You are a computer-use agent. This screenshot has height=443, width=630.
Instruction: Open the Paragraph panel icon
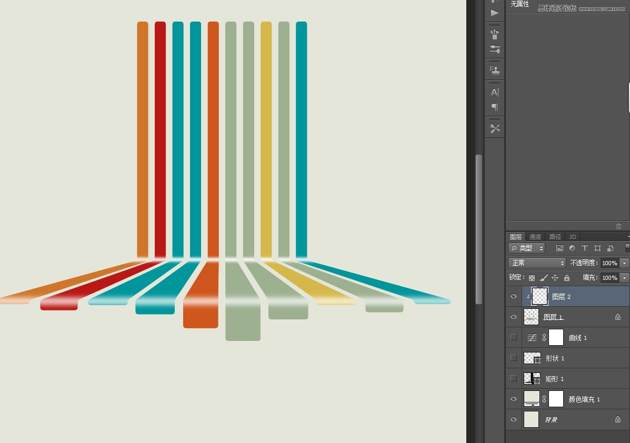pyautogui.click(x=495, y=107)
